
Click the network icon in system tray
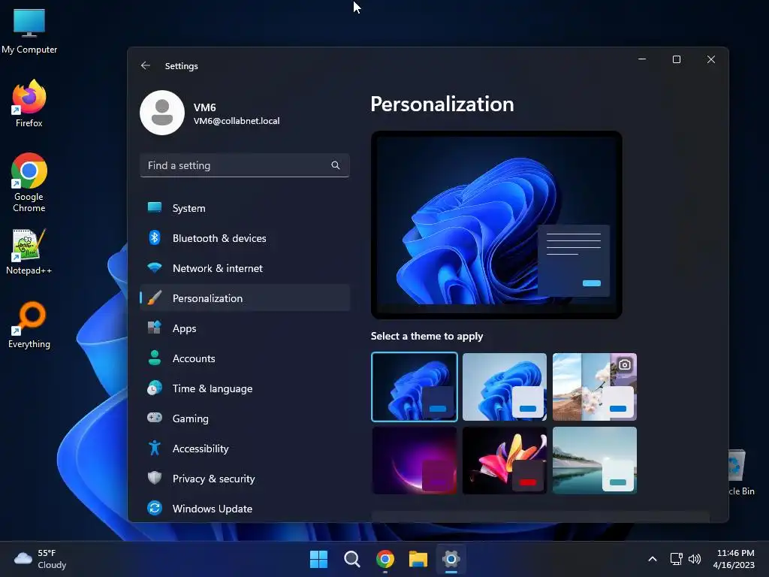tap(677, 559)
